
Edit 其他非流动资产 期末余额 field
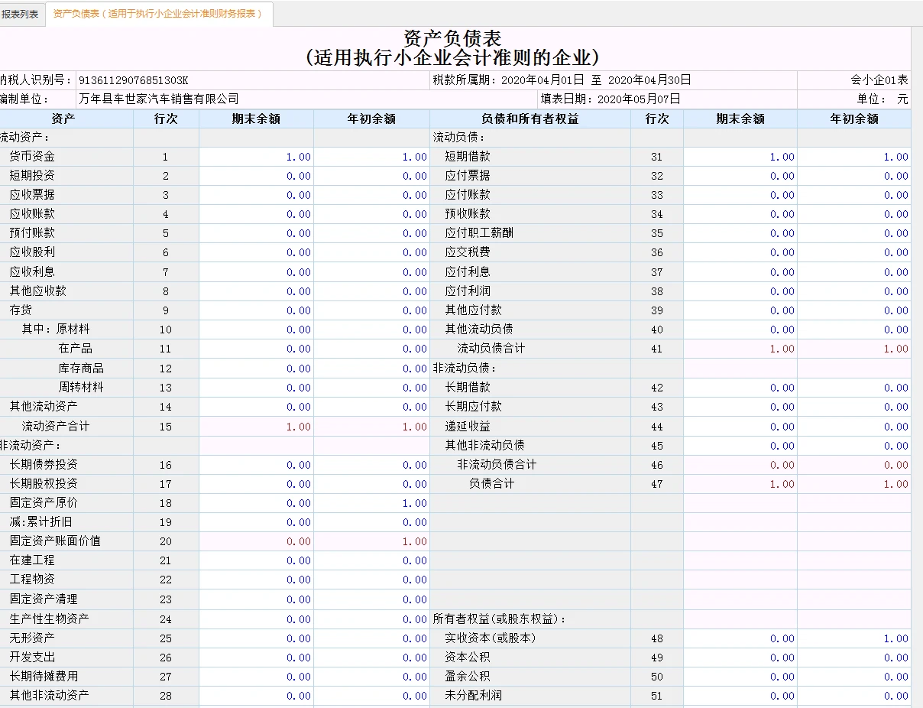click(x=256, y=696)
